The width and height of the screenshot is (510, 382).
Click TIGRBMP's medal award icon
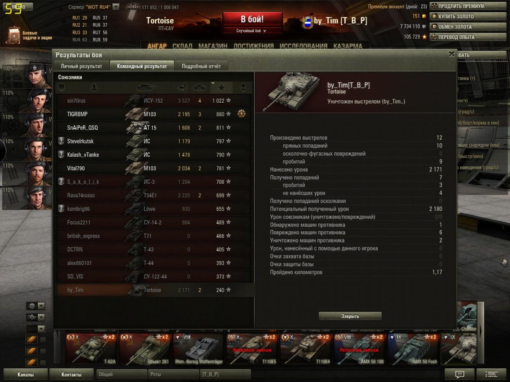tap(242, 114)
